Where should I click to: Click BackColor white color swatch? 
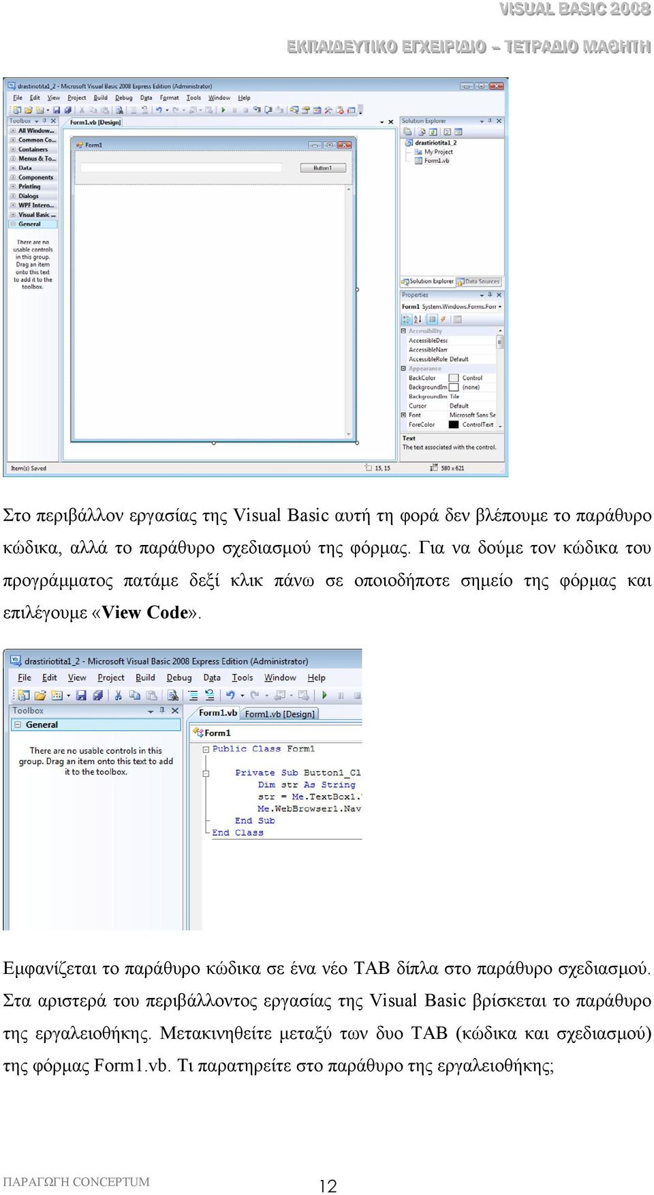pyautogui.click(x=454, y=378)
